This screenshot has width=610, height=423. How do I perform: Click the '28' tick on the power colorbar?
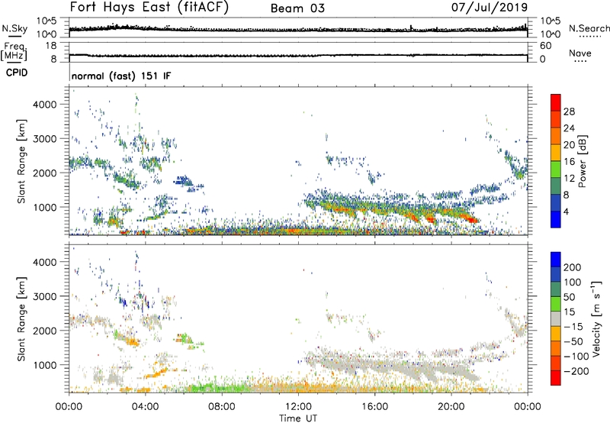569,111
